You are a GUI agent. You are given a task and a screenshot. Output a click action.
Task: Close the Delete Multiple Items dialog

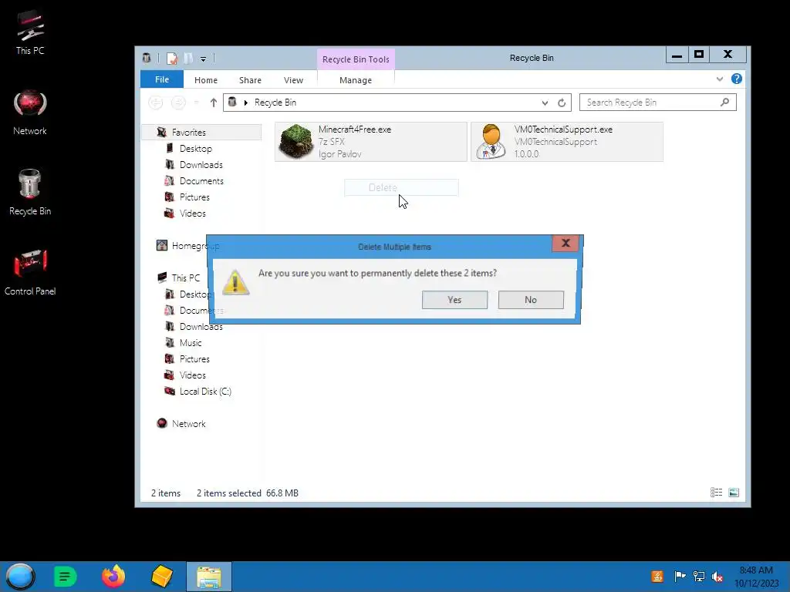point(565,243)
